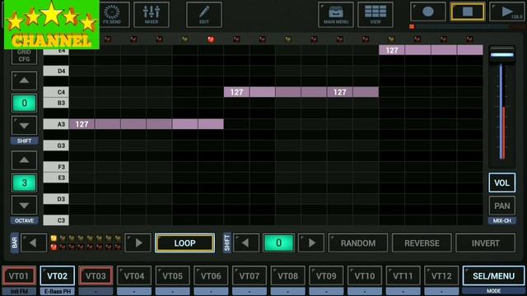
Task: Select track VT07
Action: click(250, 276)
